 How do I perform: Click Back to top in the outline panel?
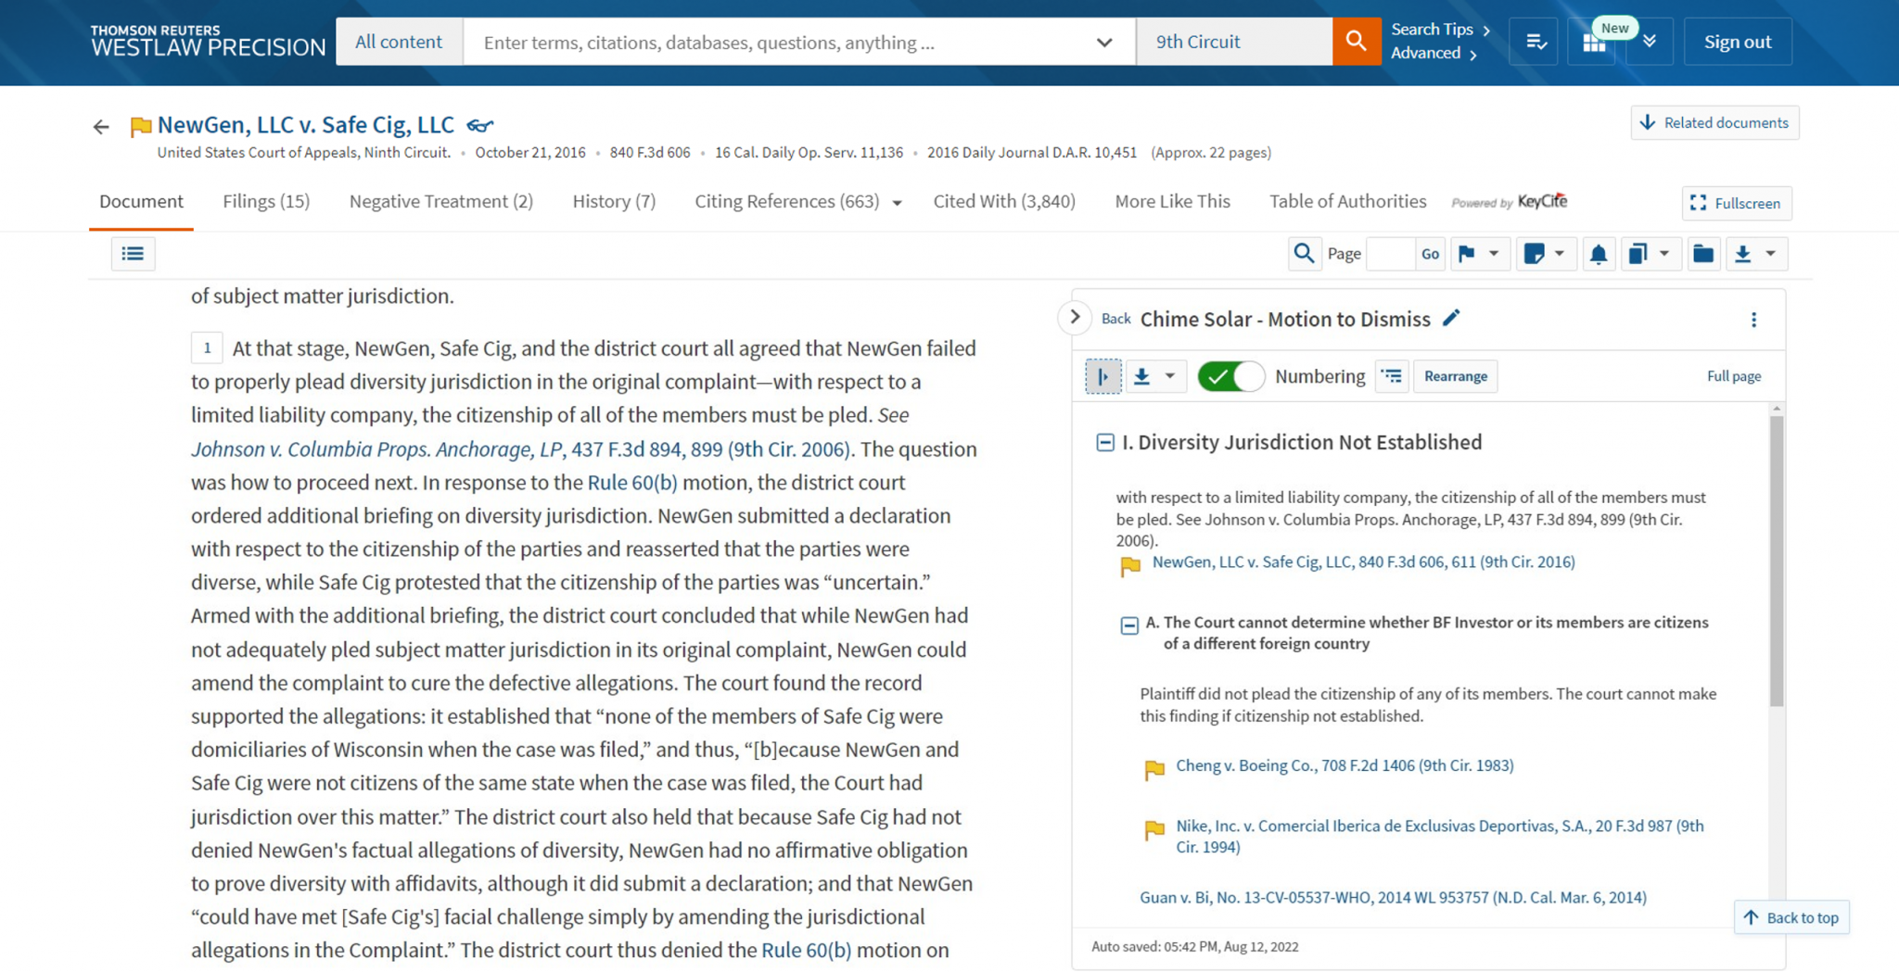tap(1791, 917)
